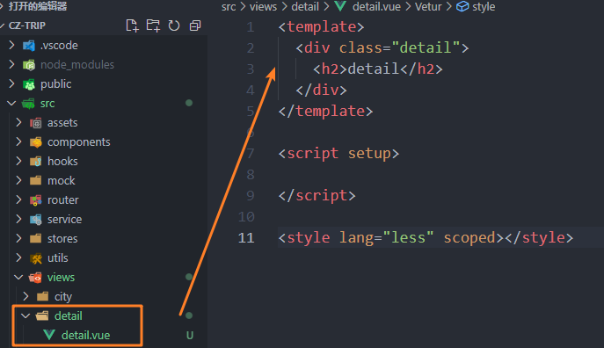Image resolution: width=604 pixels, height=348 pixels.
Task: Click the Vue icon beside detail.vue in tree
Action: 49,335
